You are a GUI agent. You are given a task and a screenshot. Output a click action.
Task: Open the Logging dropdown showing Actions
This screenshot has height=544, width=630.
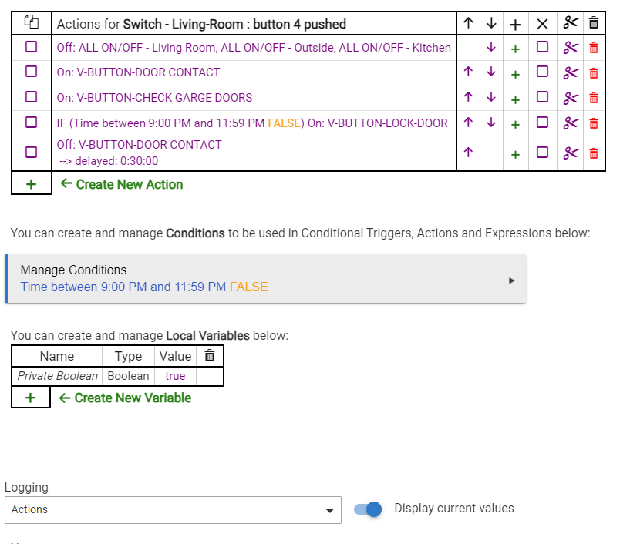click(173, 510)
